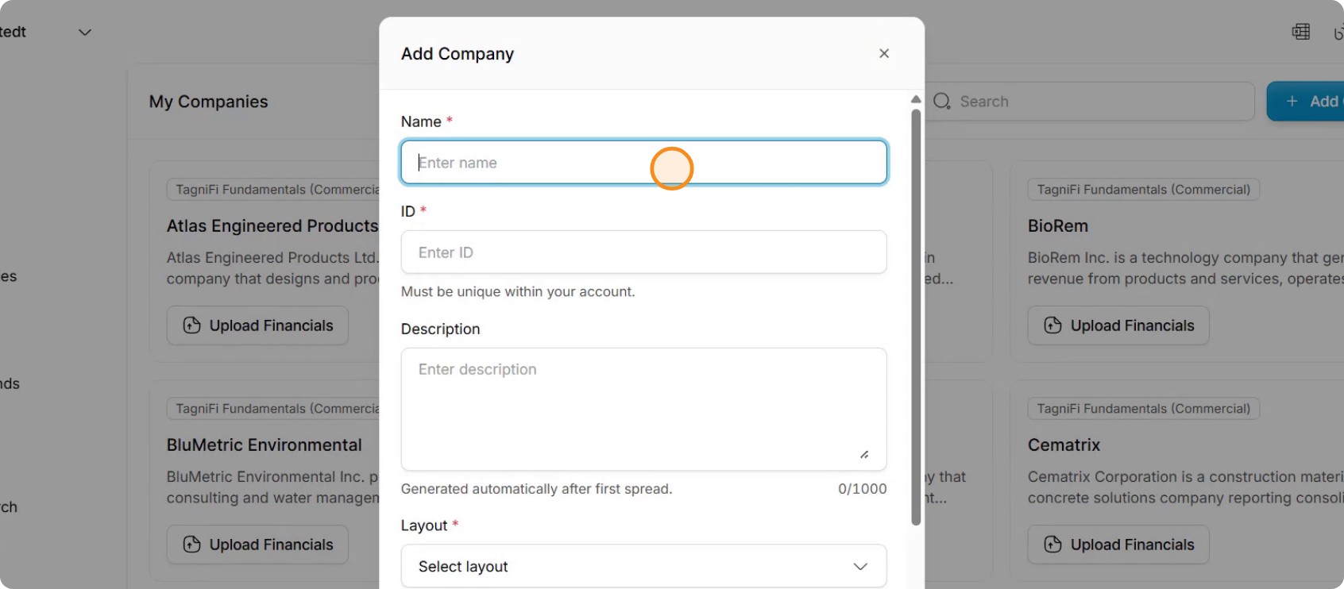This screenshot has width=1344, height=589.
Task: Open the BioRem company title
Action: (1058, 226)
